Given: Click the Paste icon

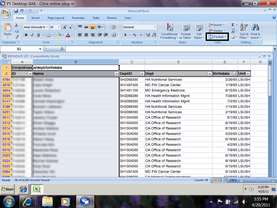Looking at the screenshot, I should tap(8, 27).
